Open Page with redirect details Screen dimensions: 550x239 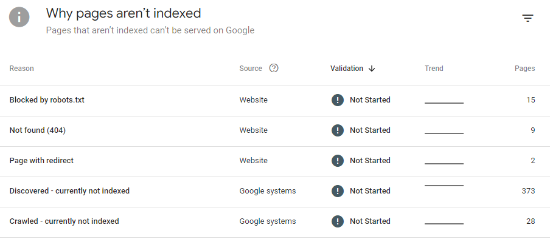[275, 162]
